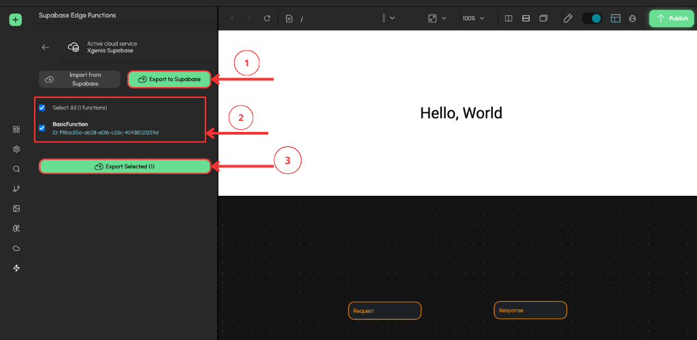Expand the viewport size dropdown
The height and width of the screenshot is (340, 697).
click(437, 18)
